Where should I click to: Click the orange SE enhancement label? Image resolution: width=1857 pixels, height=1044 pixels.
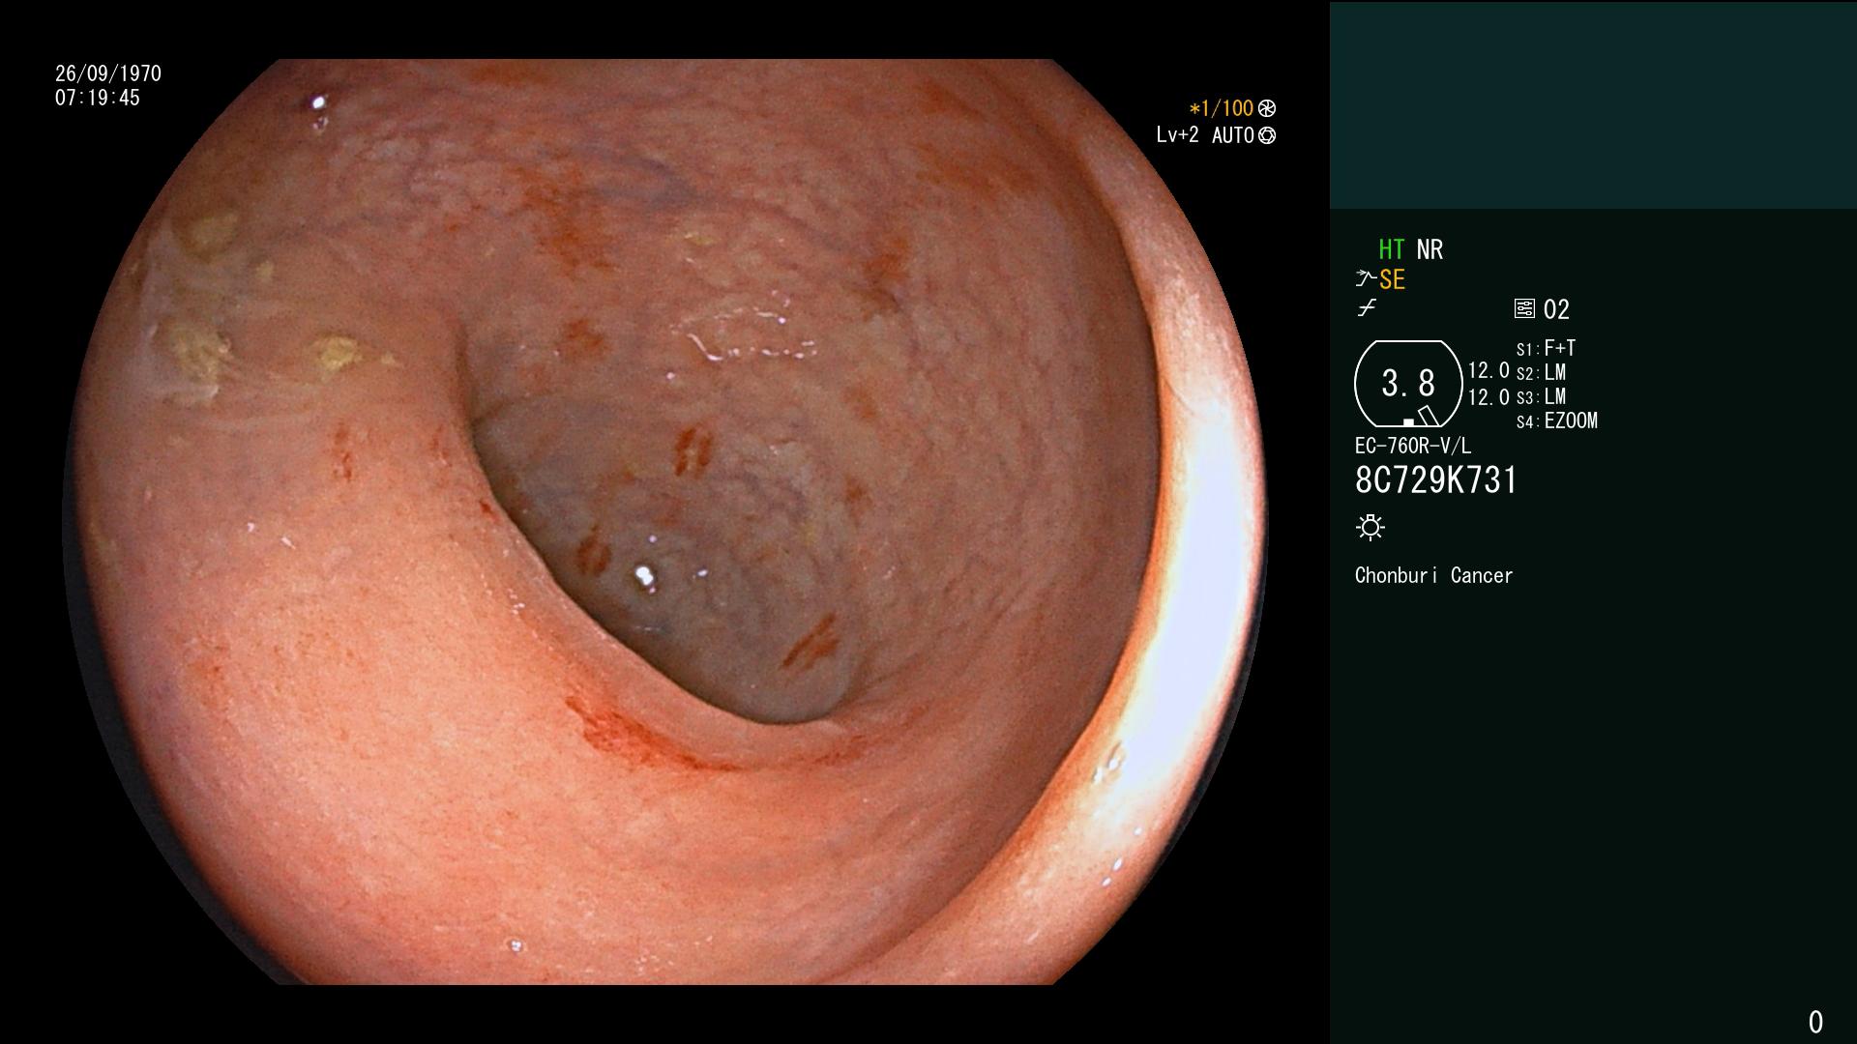(1392, 279)
